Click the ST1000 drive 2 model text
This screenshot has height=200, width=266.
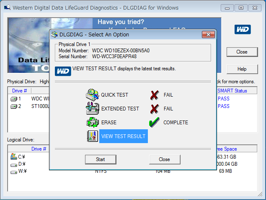(x=40, y=106)
